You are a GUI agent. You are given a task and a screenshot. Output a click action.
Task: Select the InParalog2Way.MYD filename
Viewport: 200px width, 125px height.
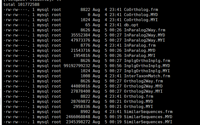[x=144, y=35]
